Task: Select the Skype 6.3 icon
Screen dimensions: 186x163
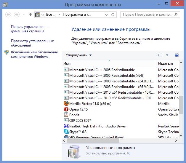Action: tap(66, 132)
